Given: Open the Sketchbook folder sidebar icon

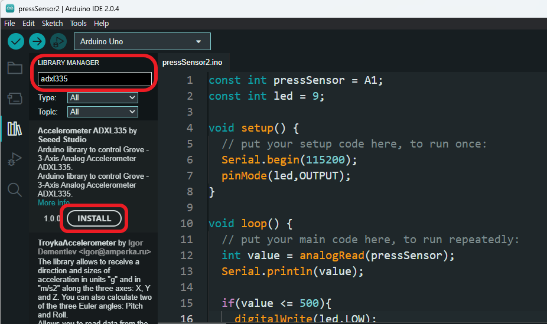Looking at the screenshot, I should point(15,68).
